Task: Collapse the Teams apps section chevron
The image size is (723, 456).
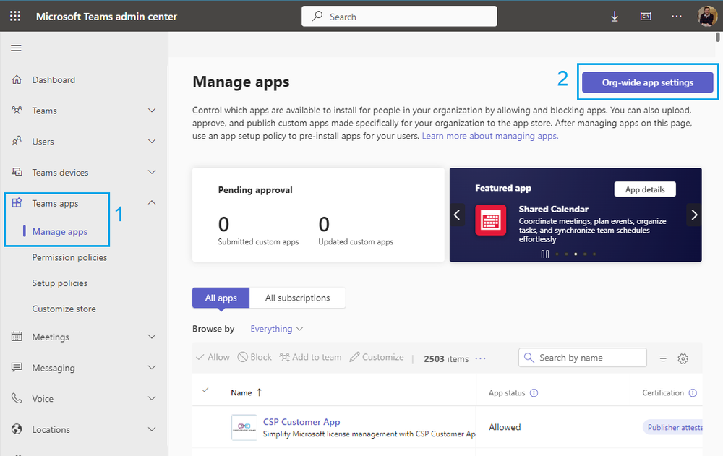Action: [152, 202]
